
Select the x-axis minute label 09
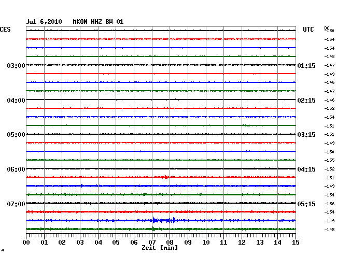(x=188, y=242)
